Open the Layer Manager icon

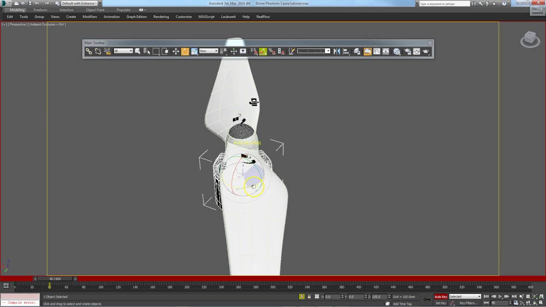[x=357, y=51]
